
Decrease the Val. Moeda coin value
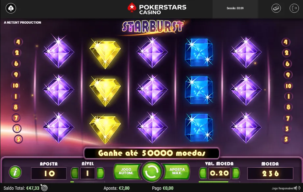point(203,173)
